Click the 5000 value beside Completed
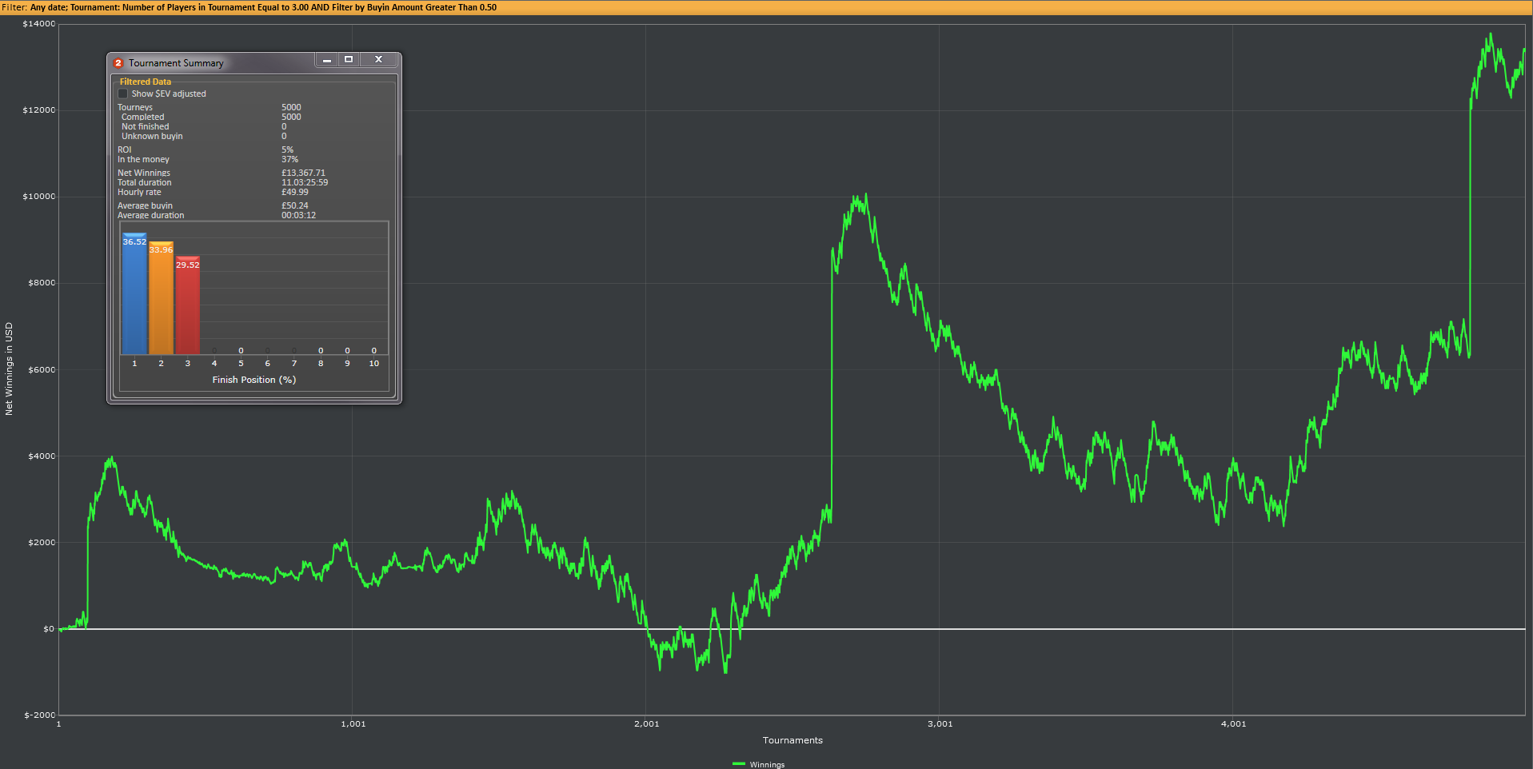The image size is (1533, 769). pyautogui.click(x=291, y=117)
